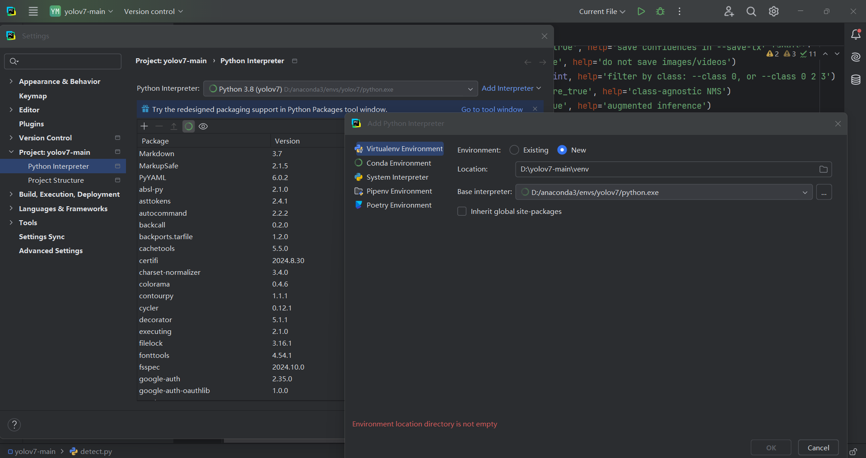Open Plugins settings page

[x=32, y=124]
